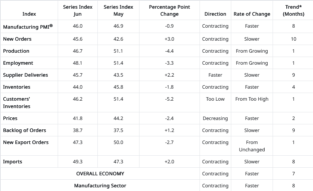Select the From Too High cell
This screenshot has width=313, height=191.
[x=252, y=99]
